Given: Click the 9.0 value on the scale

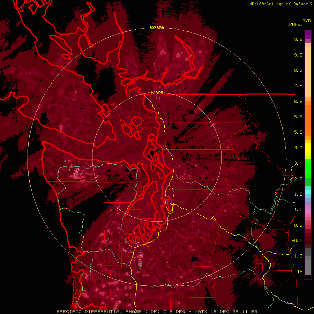Looking at the screenshot, I should [298, 55].
